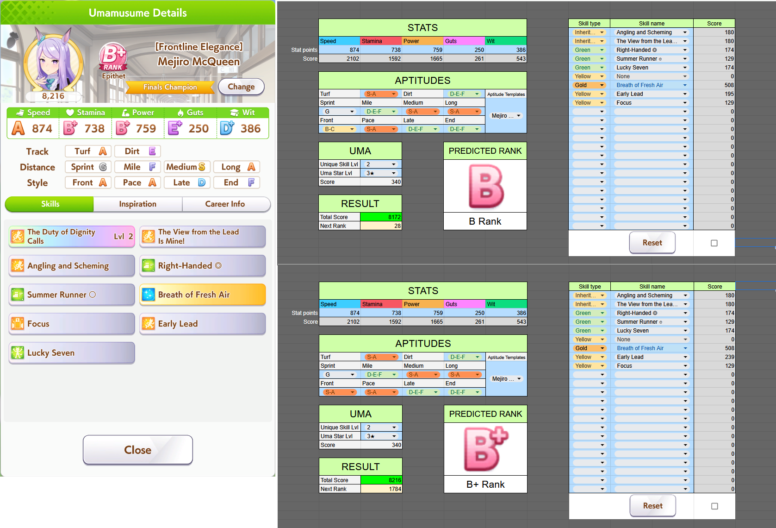This screenshot has height=528, width=776.
Task: Expand the Turf aptitude dropdown in upper calculator
Action: tap(381, 94)
